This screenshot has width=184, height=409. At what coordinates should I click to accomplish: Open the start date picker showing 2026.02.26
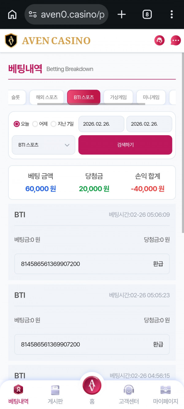click(101, 124)
